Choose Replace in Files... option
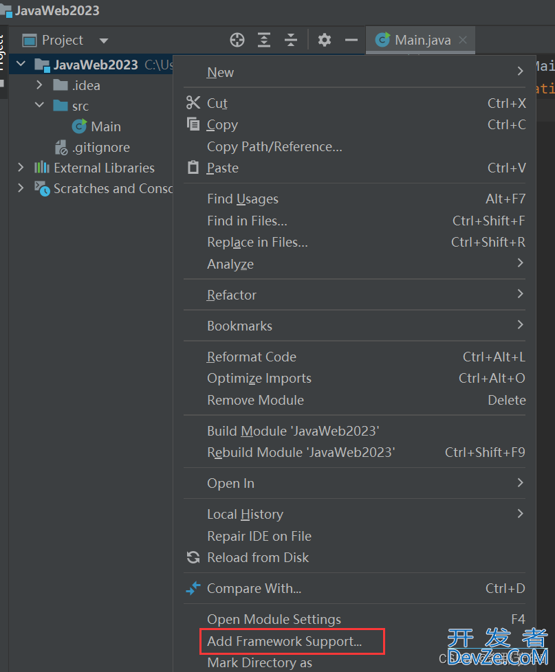Viewport: 555px width, 672px height. coord(354,242)
